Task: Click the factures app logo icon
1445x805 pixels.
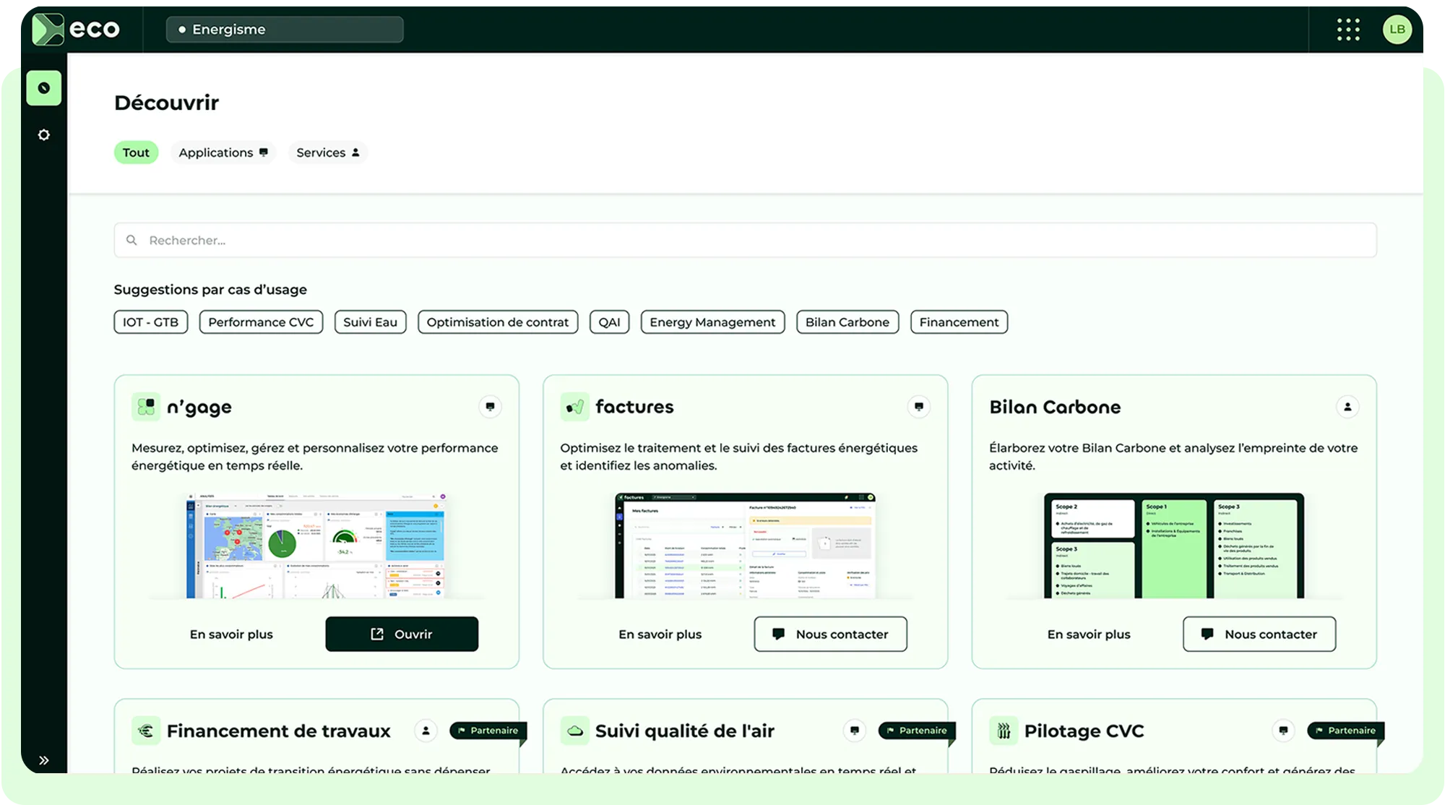Action: click(x=574, y=407)
